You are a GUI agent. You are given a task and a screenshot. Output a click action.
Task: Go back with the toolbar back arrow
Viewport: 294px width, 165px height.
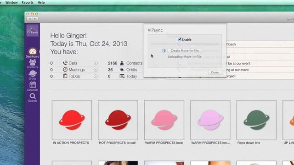point(29,19)
